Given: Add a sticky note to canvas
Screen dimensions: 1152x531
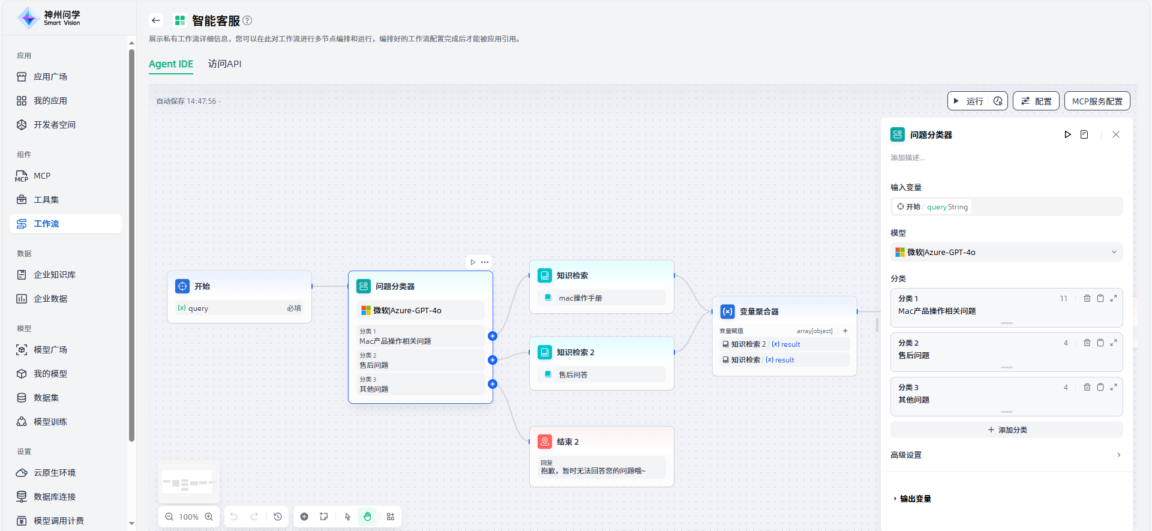Looking at the screenshot, I should tap(324, 517).
